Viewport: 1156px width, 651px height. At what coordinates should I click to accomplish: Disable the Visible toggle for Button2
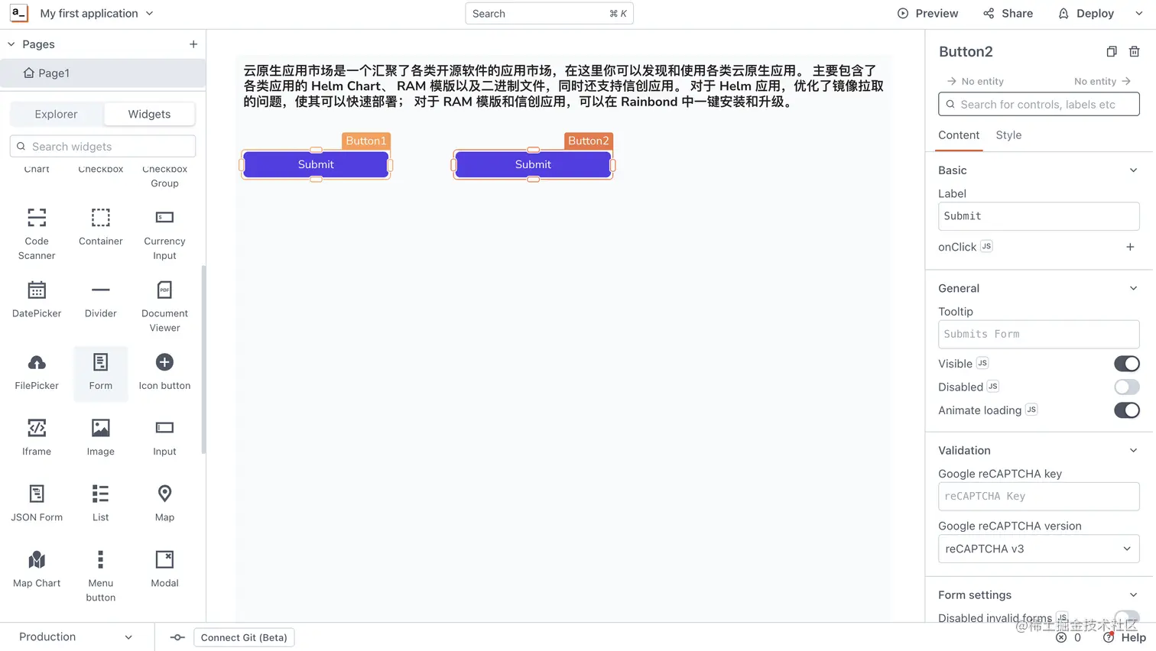1126,364
